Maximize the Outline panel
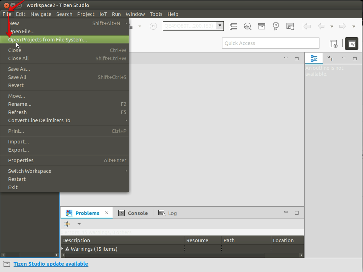This screenshot has height=272, width=363. pos(355,58)
